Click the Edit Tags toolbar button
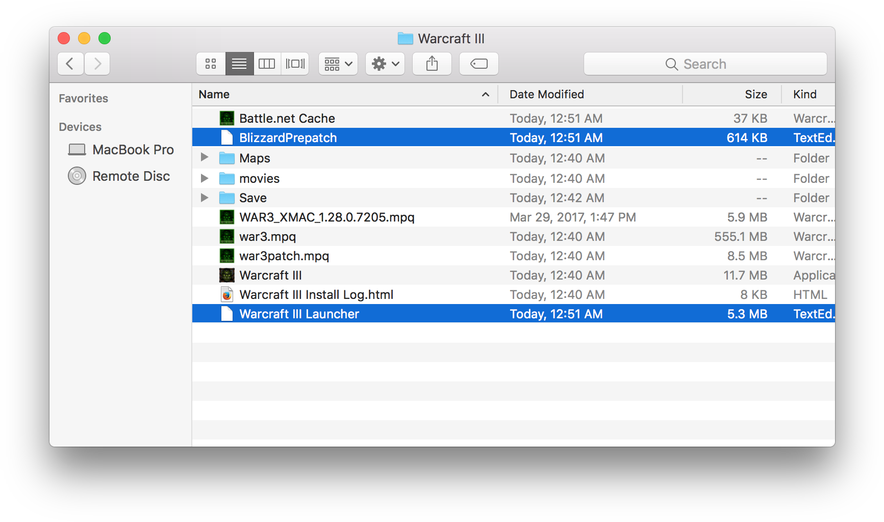Screen dimensions: 884x522 pos(479,64)
